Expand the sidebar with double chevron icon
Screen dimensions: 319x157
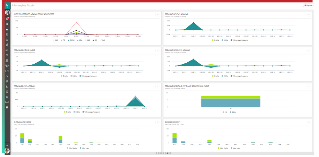(7, 34)
